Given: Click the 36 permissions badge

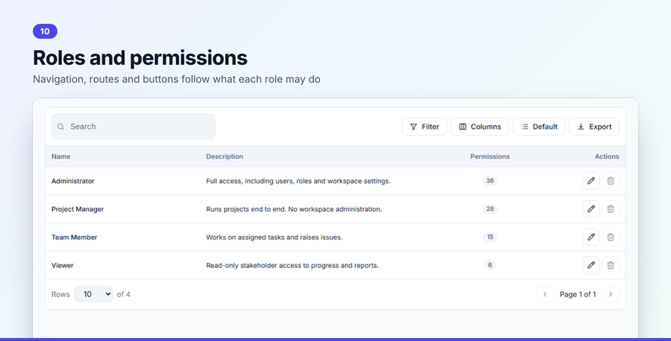Looking at the screenshot, I should click(x=490, y=181).
